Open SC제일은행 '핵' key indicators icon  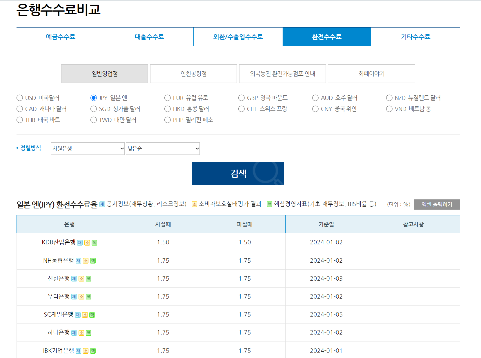tap(92, 315)
